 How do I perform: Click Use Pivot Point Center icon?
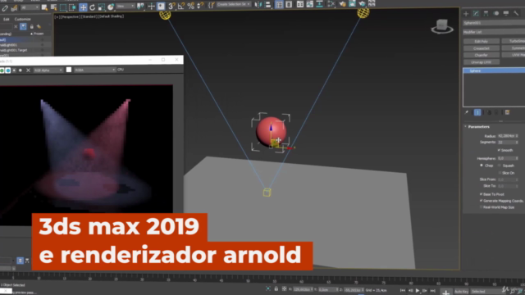(x=140, y=6)
